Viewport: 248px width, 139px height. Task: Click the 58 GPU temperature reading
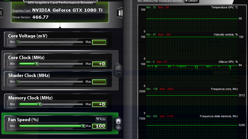click(240, 18)
